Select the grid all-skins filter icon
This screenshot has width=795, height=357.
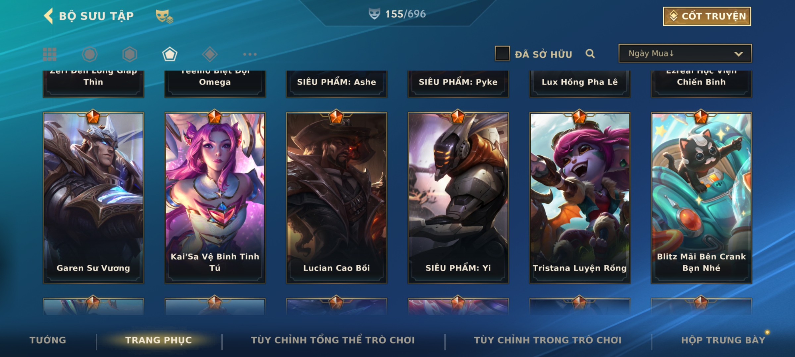[x=50, y=54]
